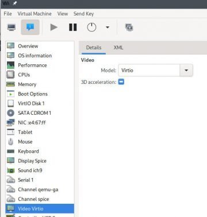Open the Virtual Machine menu
Viewport: 207px width, 217px height.
tap(34, 14)
